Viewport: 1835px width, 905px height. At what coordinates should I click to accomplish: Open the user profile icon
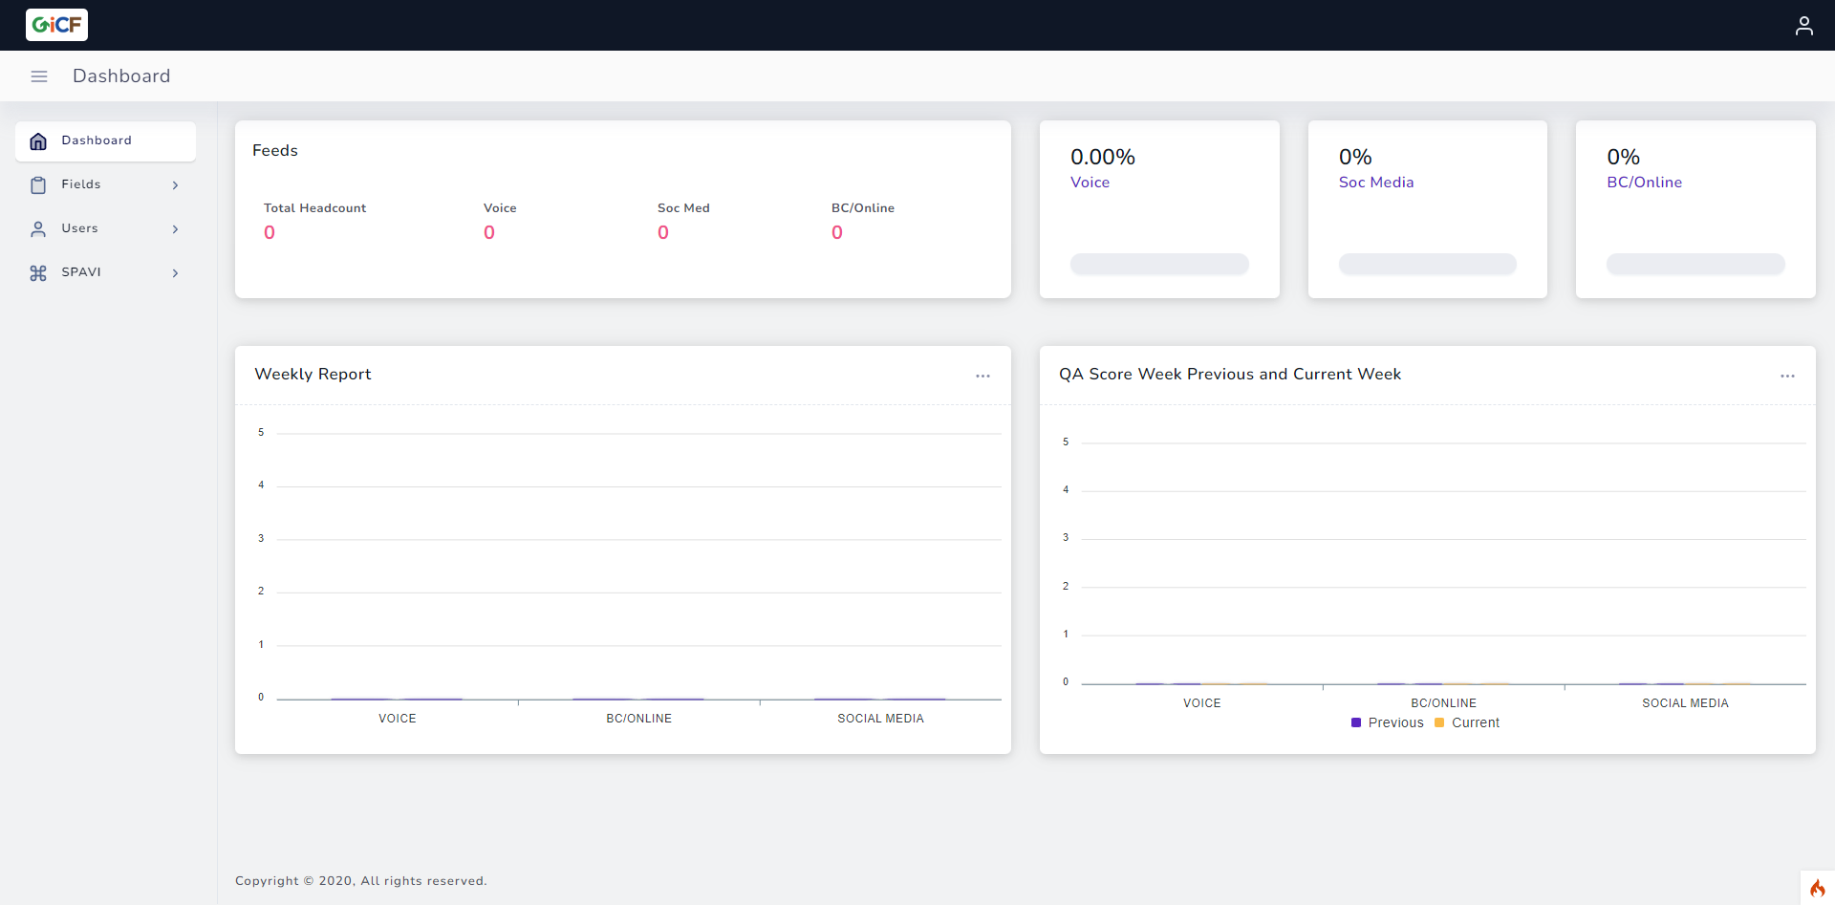click(x=1803, y=26)
